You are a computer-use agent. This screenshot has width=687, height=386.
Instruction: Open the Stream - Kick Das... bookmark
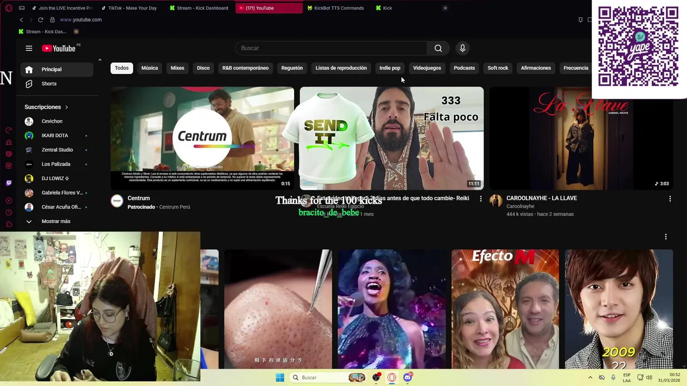coord(42,32)
